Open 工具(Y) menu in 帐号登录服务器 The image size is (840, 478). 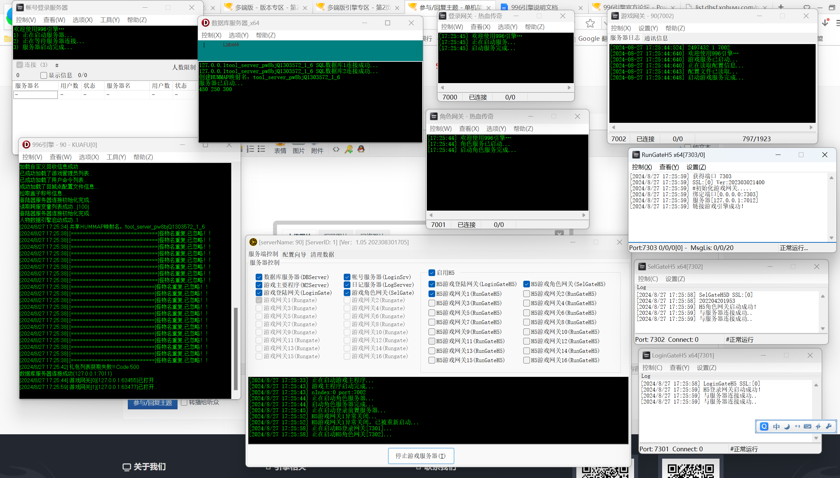110,20
